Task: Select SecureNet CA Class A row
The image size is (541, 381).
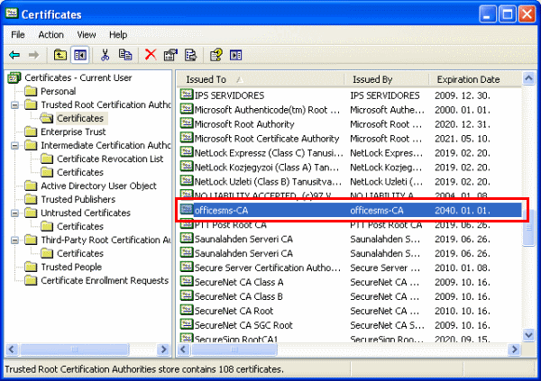Action: click(x=349, y=283)
